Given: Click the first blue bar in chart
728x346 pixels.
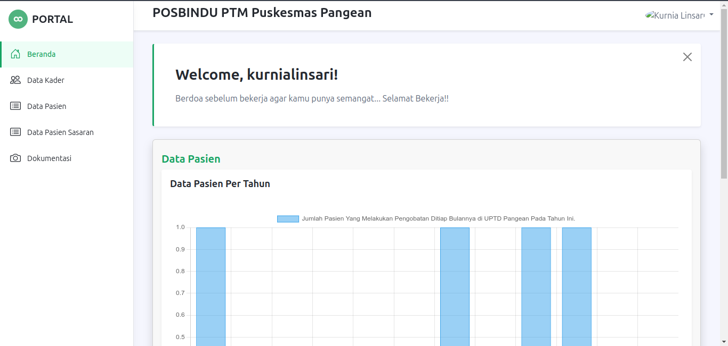Looking at the screenshot, I should click(211, 287).
